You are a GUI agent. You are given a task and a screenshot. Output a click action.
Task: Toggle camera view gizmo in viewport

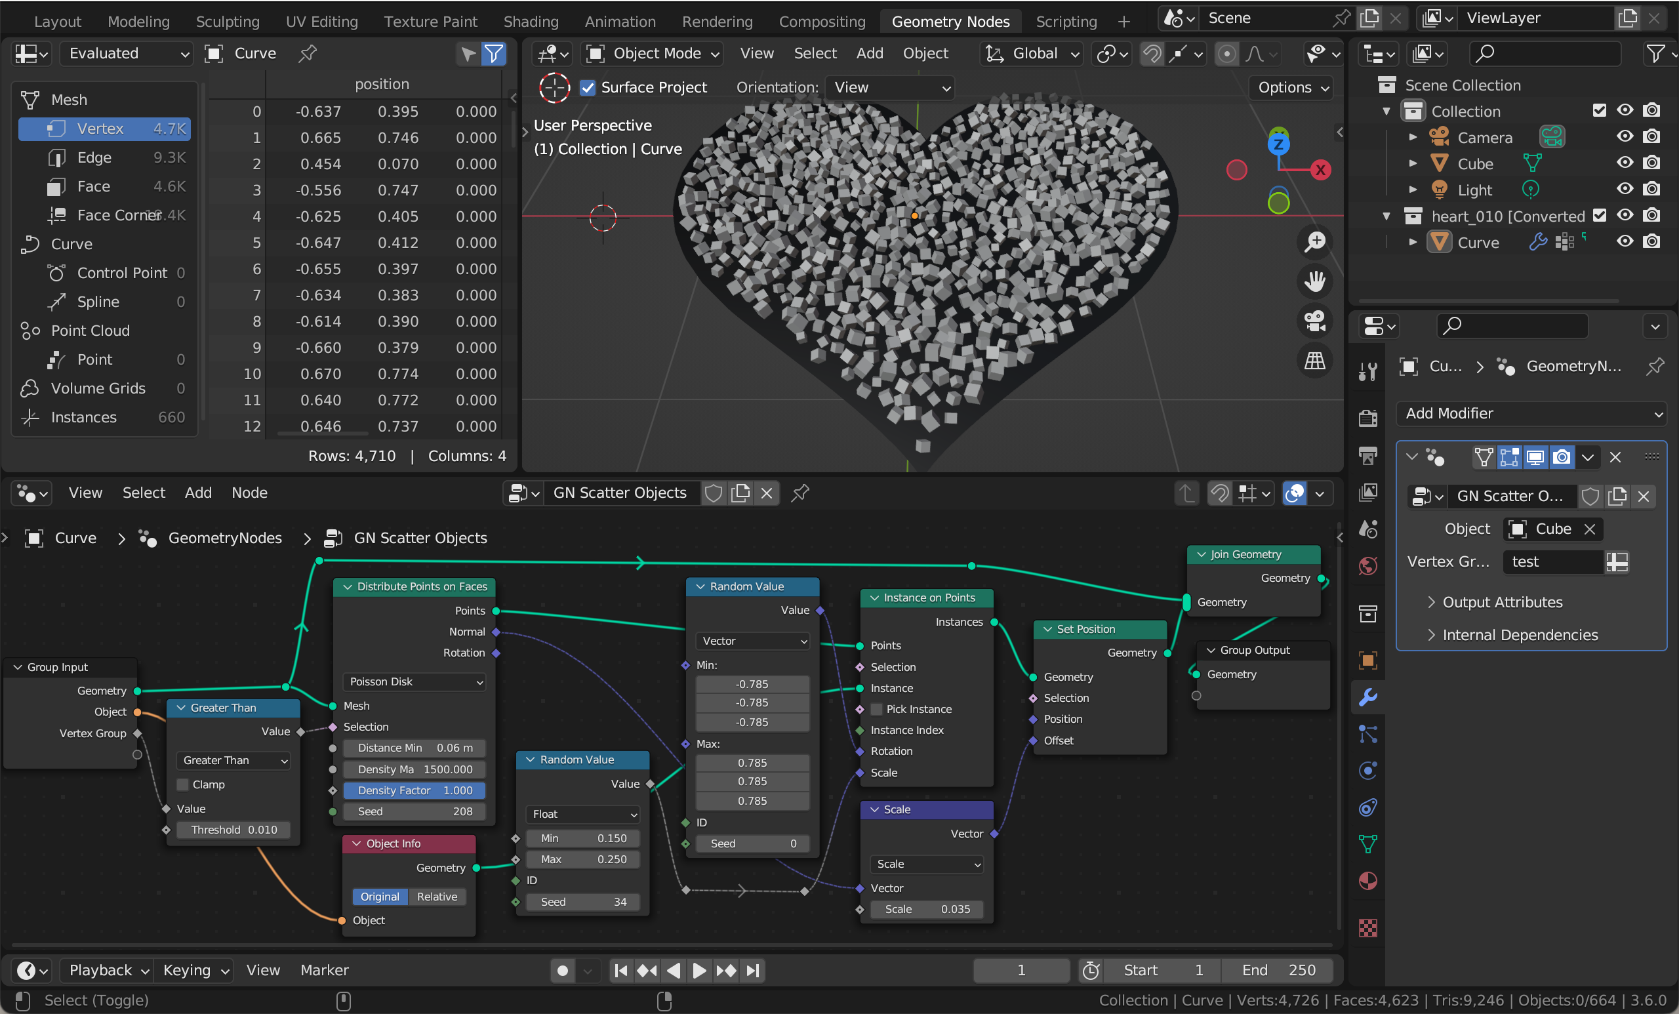point(1314,321)
